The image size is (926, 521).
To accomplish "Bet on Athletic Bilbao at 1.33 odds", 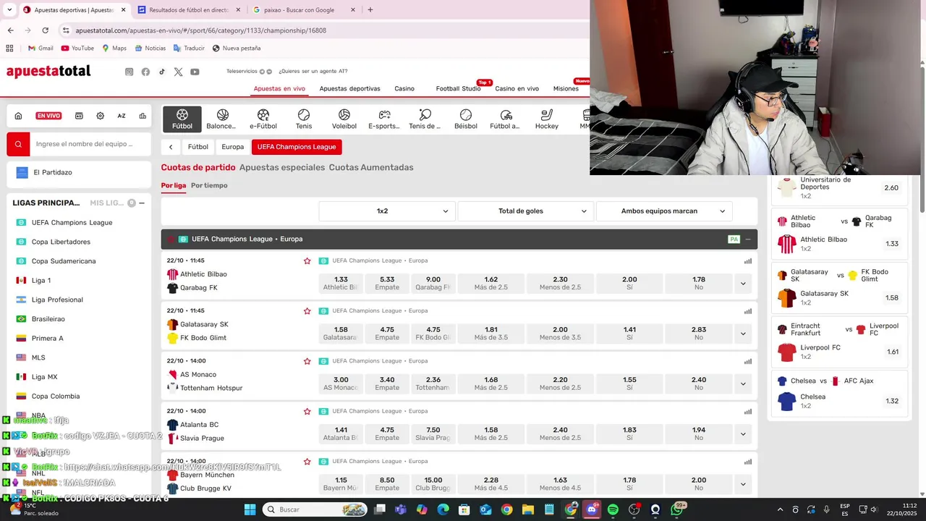I will tap(341, 284).
